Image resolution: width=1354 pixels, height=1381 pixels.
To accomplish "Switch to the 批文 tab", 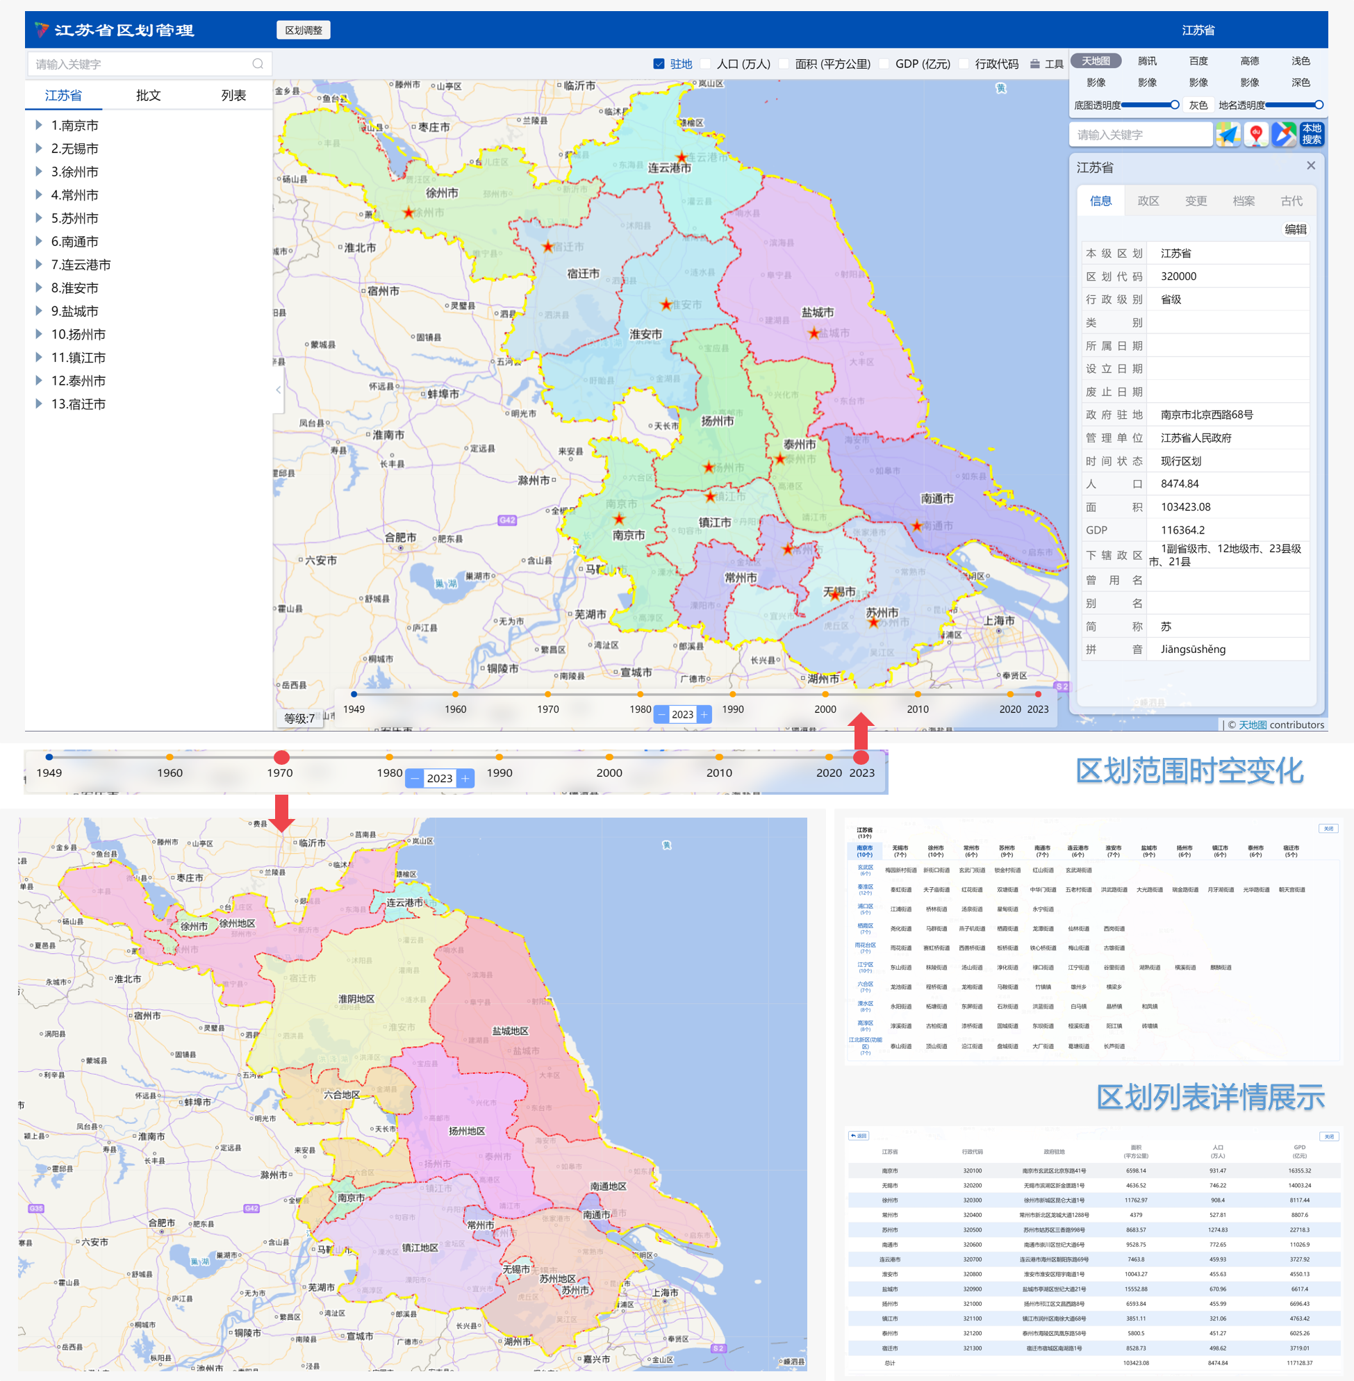I will click(x=148, y=95).
